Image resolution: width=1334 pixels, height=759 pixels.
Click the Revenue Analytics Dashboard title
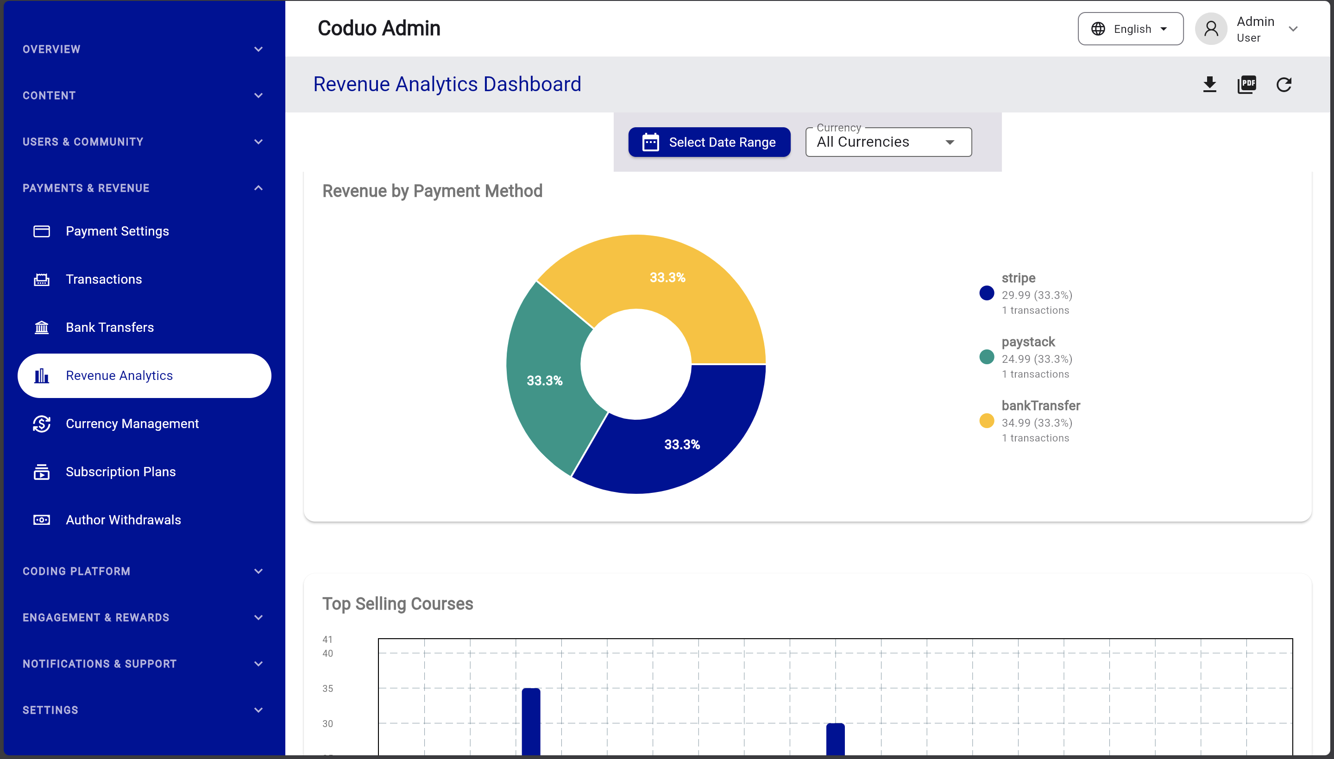447,84
